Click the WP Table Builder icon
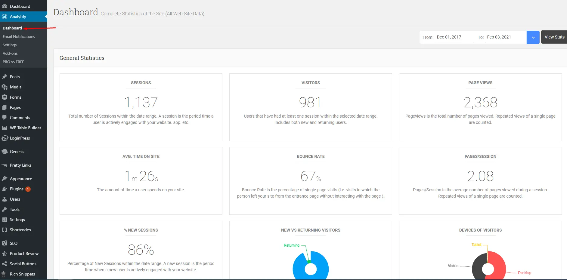 click(5, 128)
